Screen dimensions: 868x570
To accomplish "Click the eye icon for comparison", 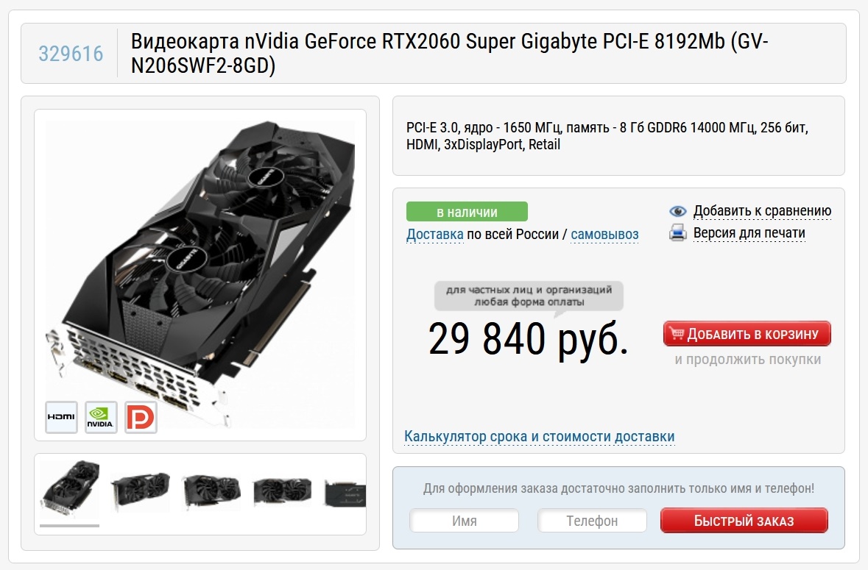I will [677, 211].
